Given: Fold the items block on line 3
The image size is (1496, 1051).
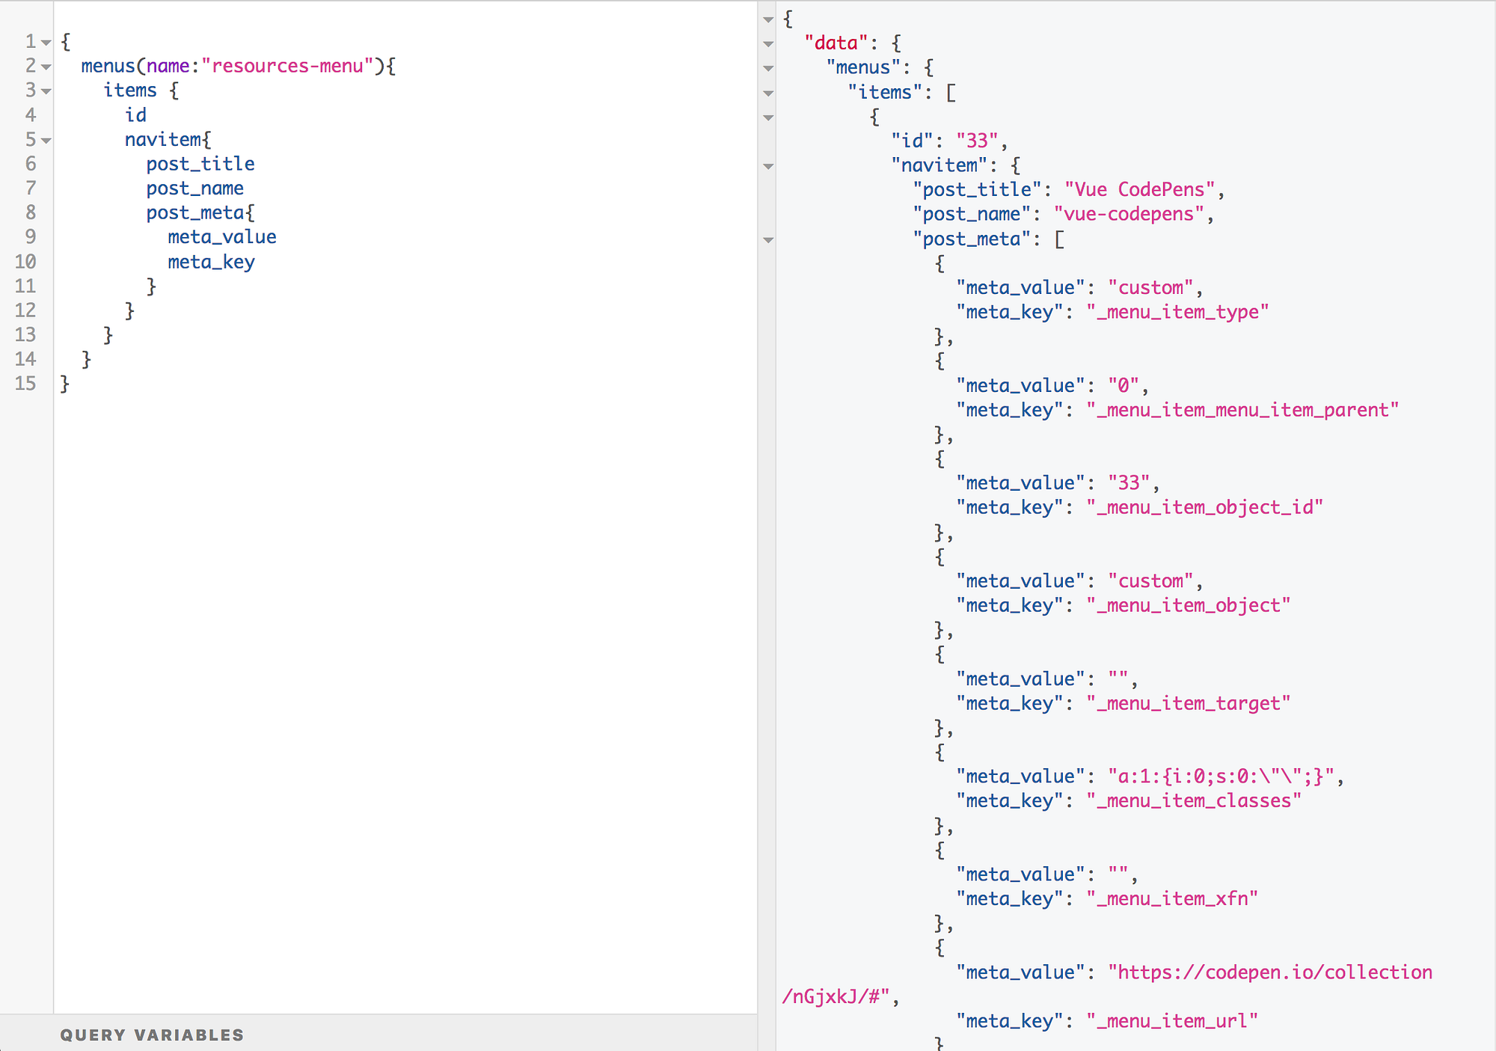Looking at the screenshot, I should click(x=46, y=91).
